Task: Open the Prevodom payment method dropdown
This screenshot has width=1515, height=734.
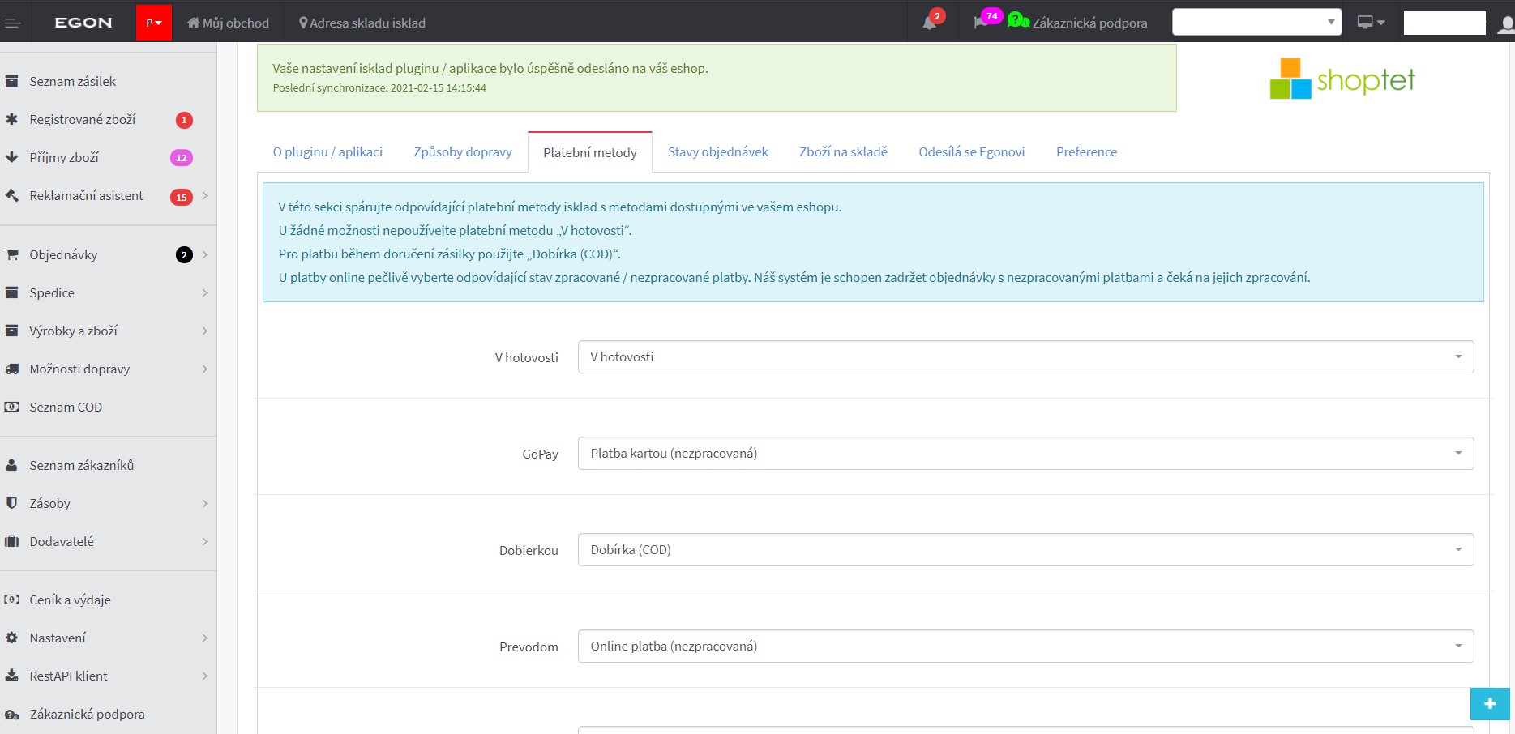Action: (1025, 646)
